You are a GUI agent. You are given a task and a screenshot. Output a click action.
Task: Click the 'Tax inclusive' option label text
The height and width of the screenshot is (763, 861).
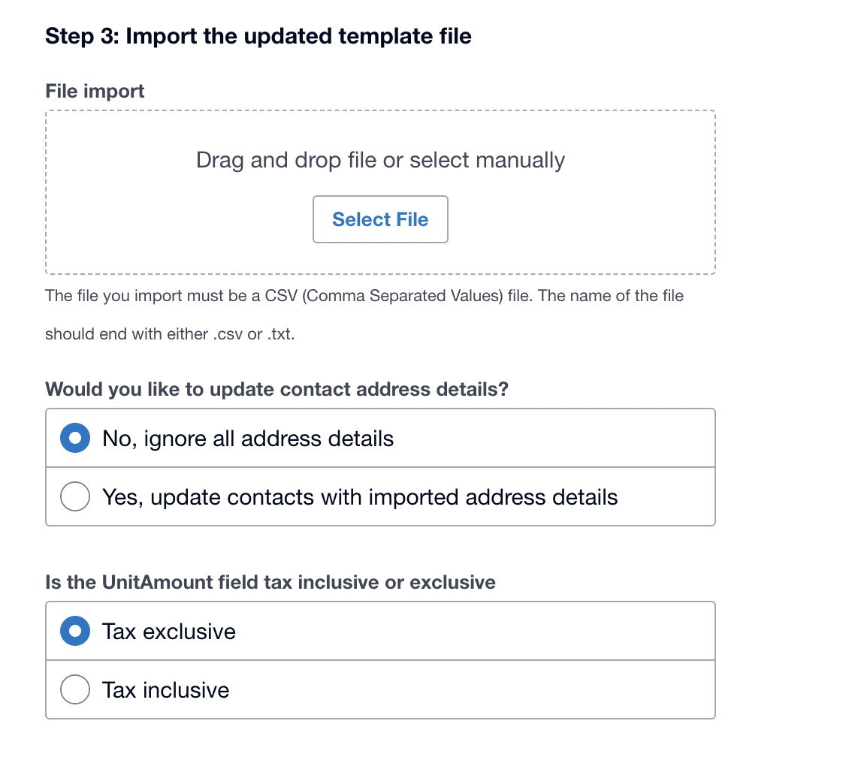point(166,690)
